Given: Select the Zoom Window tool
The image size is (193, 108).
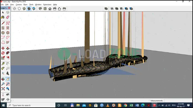Looking at the screenshot, I should (x=8, y=84).
